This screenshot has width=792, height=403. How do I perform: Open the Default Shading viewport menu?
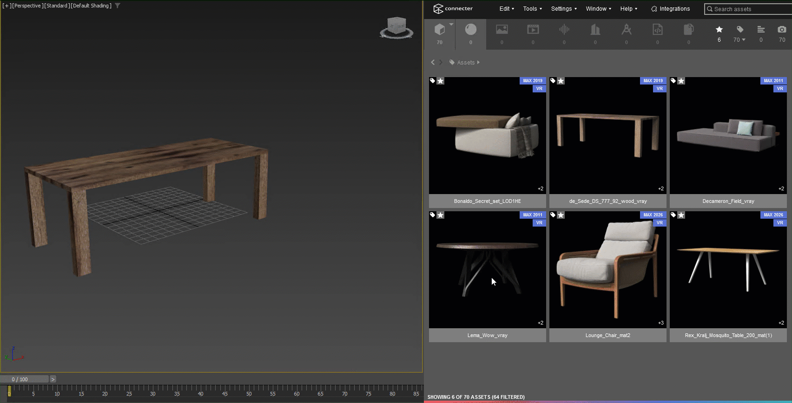tap(91, 6)
